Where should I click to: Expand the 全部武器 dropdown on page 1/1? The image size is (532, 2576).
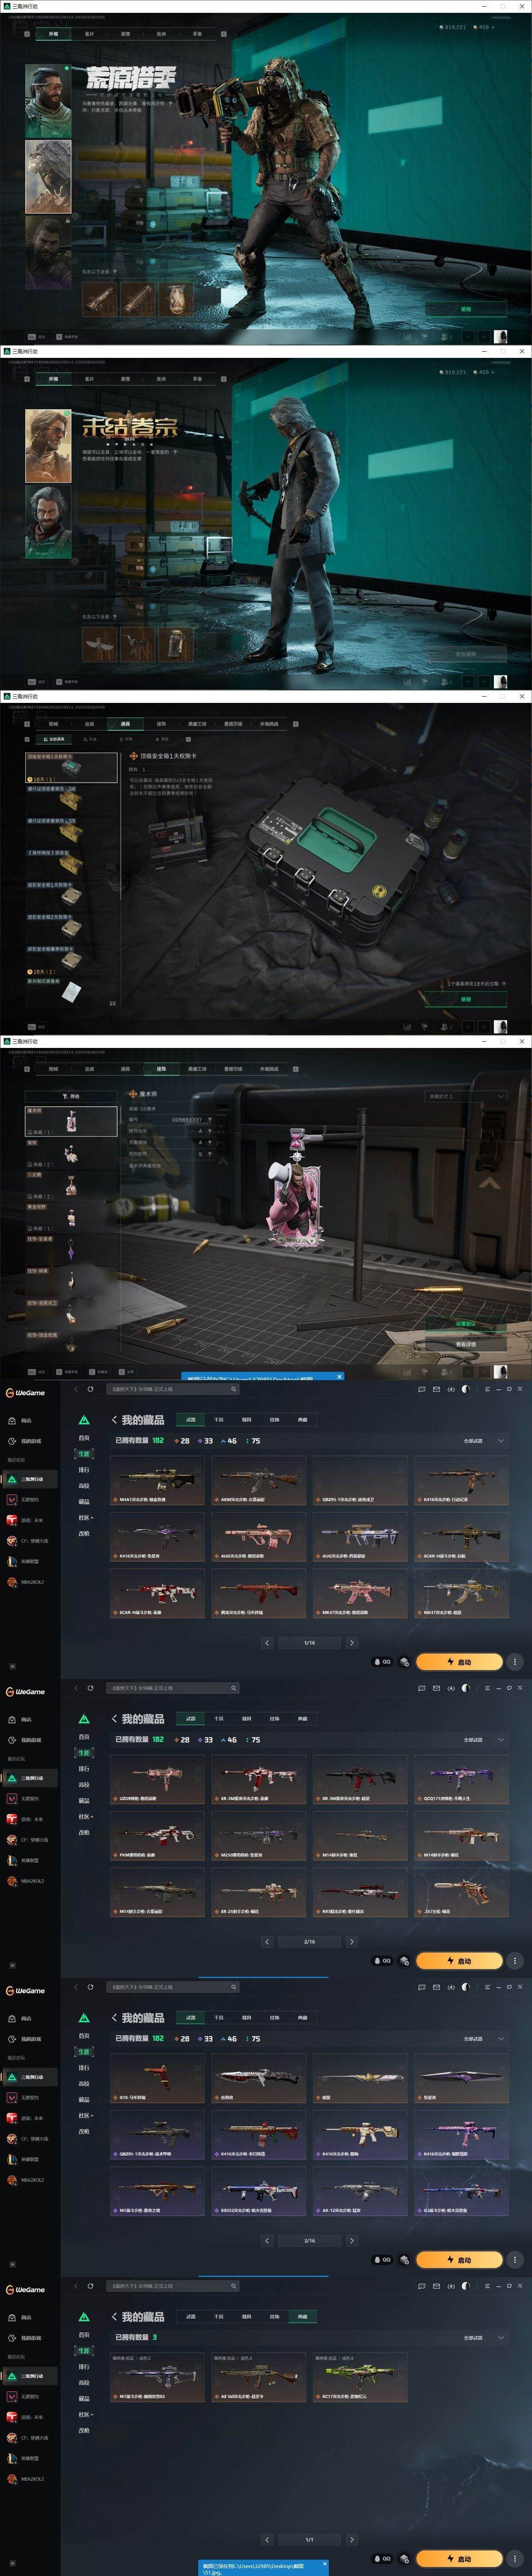[484, 2338]
